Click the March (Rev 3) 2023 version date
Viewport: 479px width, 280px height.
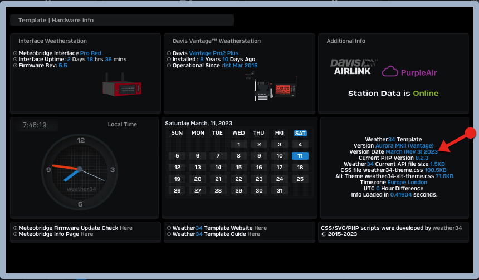[x=412, y=152]
